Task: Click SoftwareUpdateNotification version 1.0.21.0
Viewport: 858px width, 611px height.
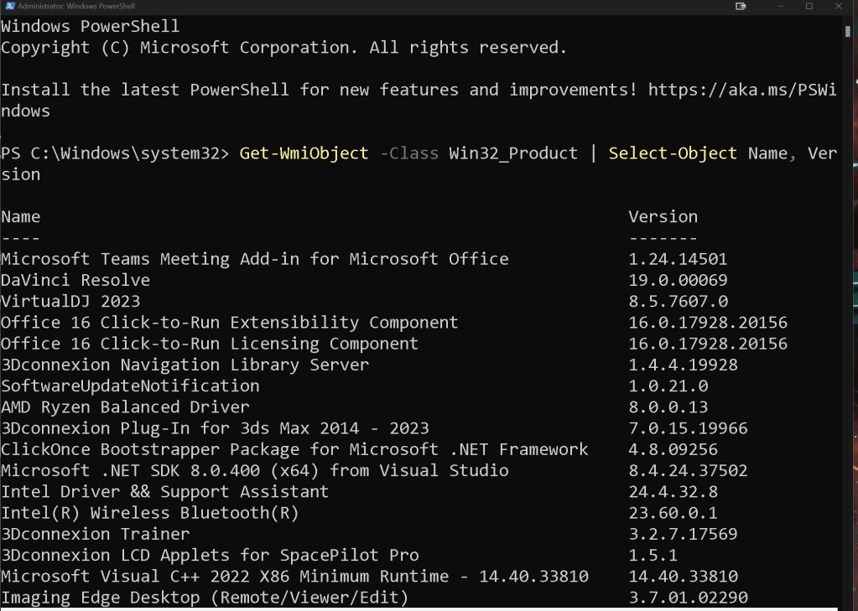Action: coord(668,386)
